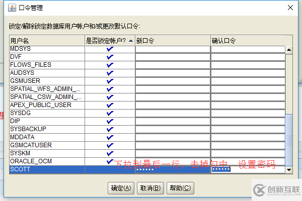Uncheck lock account for GSMUSER
The height and width of the screenshot is (201, 302).
(110, 81)
